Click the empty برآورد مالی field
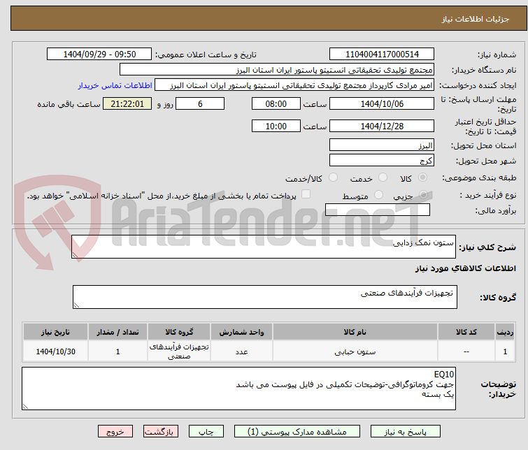Screen dimensions: 528x450 pos(378,210)
